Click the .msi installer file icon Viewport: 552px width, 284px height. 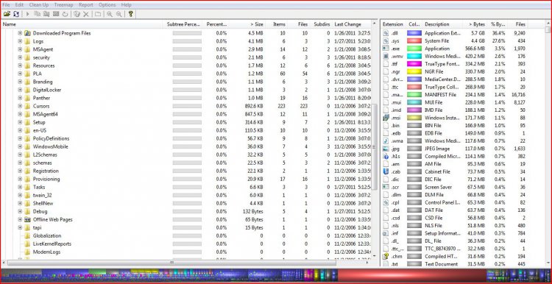(386, 118)
